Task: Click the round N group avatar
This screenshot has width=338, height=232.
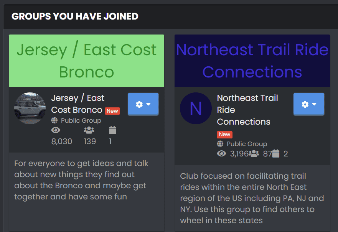Action: 196,109
